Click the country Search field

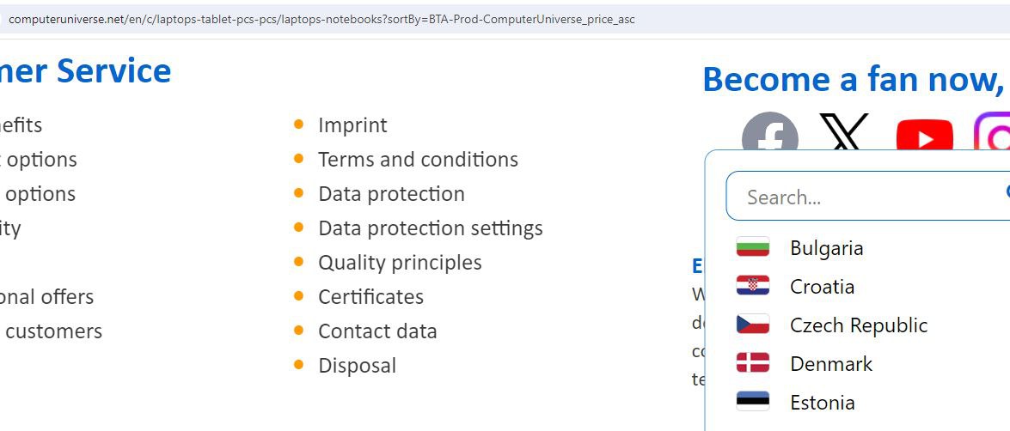click(x=860, y=197)
